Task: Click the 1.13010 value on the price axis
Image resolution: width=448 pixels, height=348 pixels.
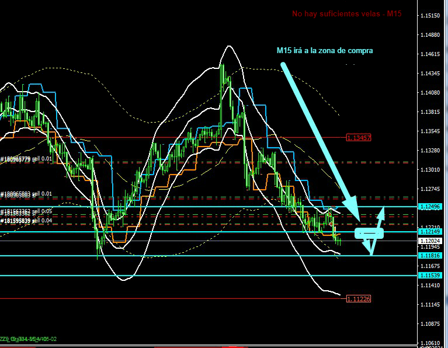Action: tap(430, 170)
